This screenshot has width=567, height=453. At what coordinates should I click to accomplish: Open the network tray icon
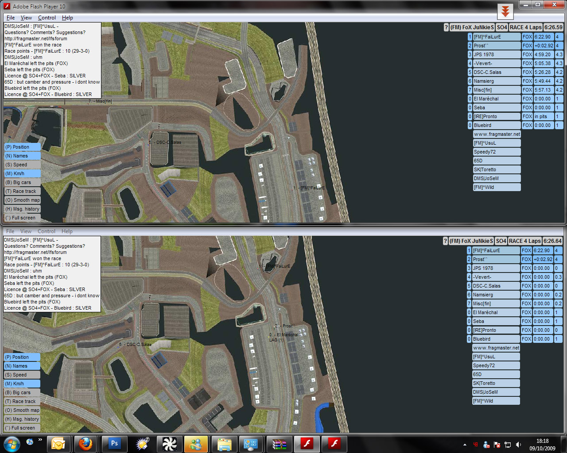coord(508,445)
